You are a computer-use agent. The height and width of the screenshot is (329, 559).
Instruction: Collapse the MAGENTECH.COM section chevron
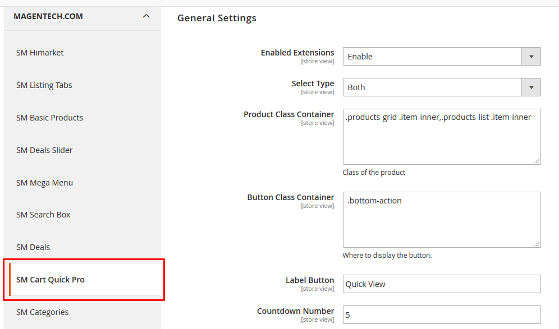click(146, 16)
